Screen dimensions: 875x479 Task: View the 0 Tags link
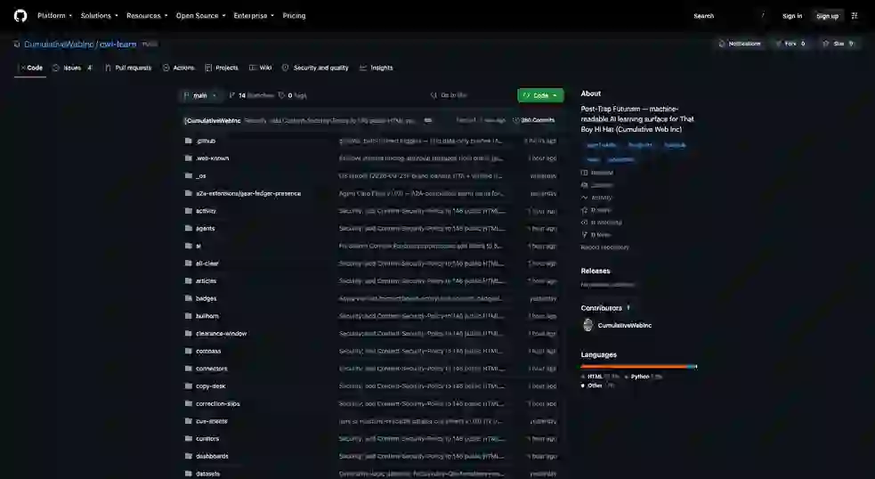(293, 95)
